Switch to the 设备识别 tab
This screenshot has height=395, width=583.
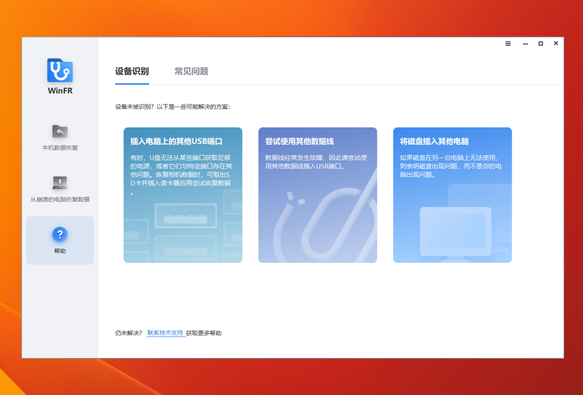[x=132, y=71]
